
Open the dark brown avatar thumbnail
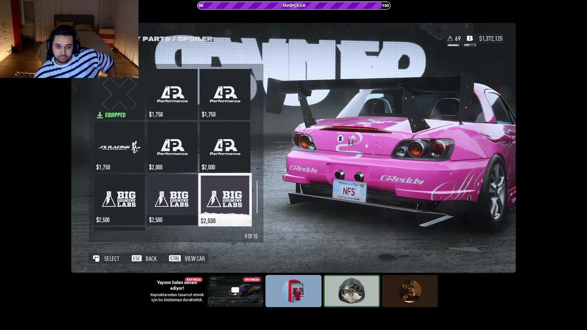coord(410,291)
